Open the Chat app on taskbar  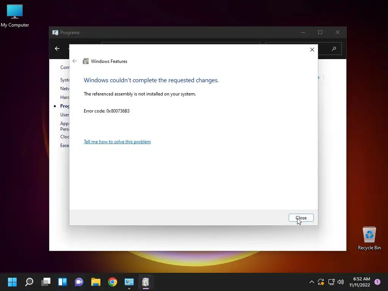pos(79,282)
